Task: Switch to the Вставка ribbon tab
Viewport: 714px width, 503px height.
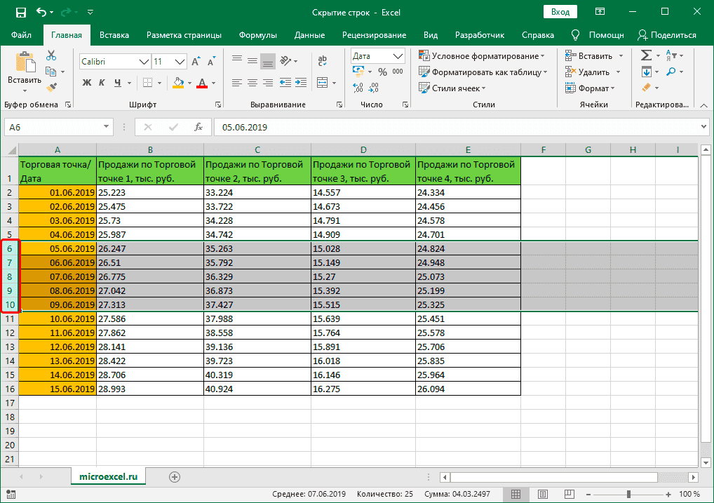Action: 114,35
